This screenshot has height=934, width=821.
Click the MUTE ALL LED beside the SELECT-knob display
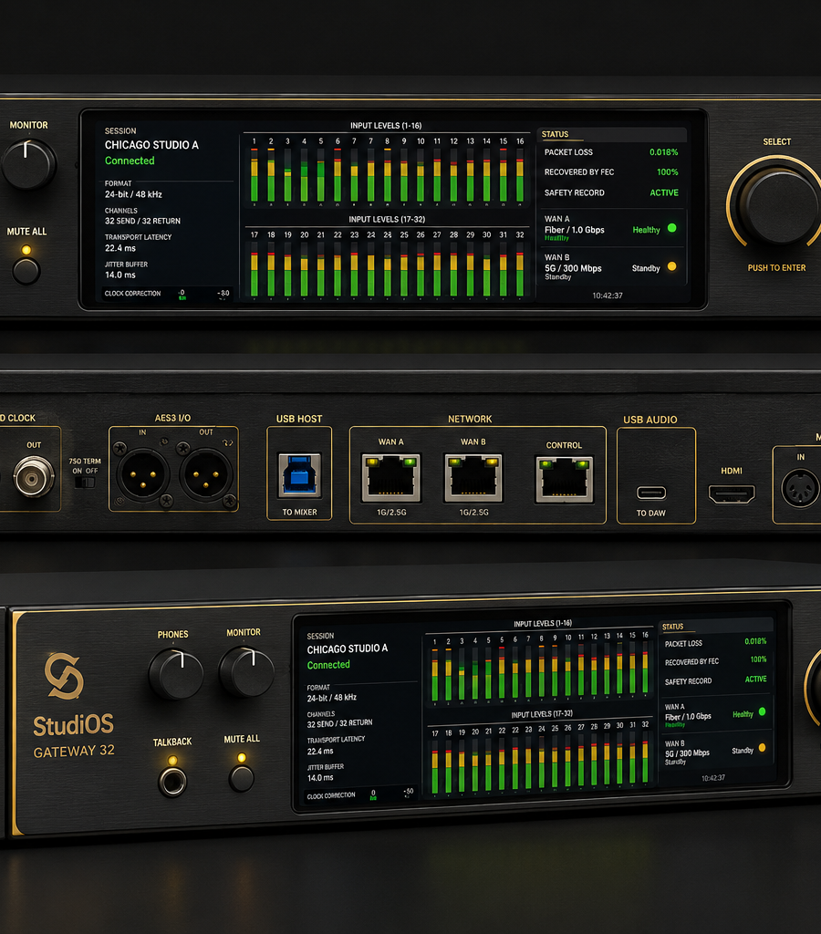click(26, 250)
